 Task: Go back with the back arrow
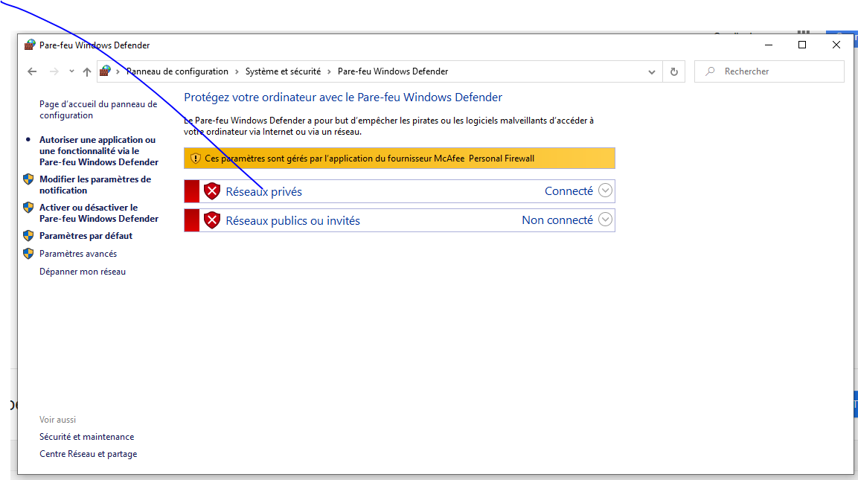32,71
